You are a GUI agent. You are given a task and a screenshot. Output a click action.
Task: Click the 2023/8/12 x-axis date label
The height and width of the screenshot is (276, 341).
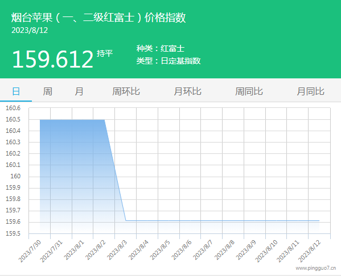pos(310,251)
